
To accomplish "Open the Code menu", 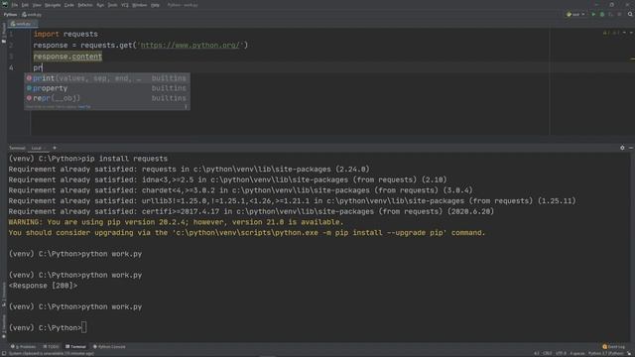I will 69,5.
